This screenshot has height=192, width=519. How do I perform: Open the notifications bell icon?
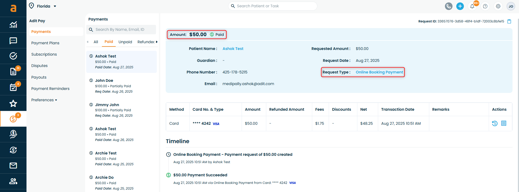point(472,6)
